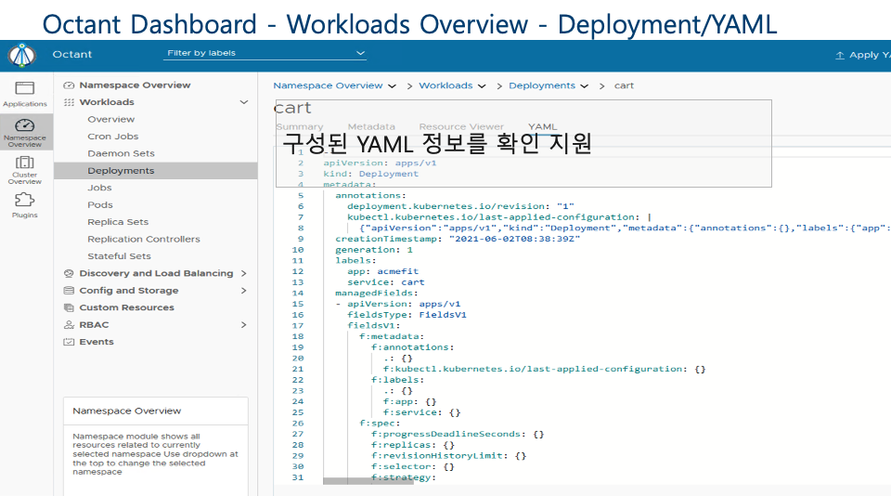Click the Apply YAML button
Image resolution: width=891 pixels, height=496 pixels.
point(862,55)
